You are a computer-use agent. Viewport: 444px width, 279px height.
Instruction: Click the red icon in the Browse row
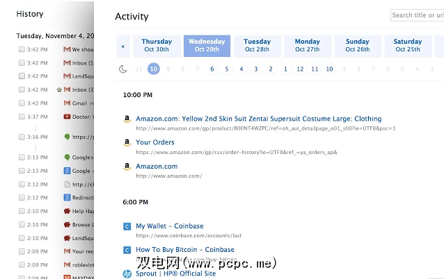click(x=67, y=224)
